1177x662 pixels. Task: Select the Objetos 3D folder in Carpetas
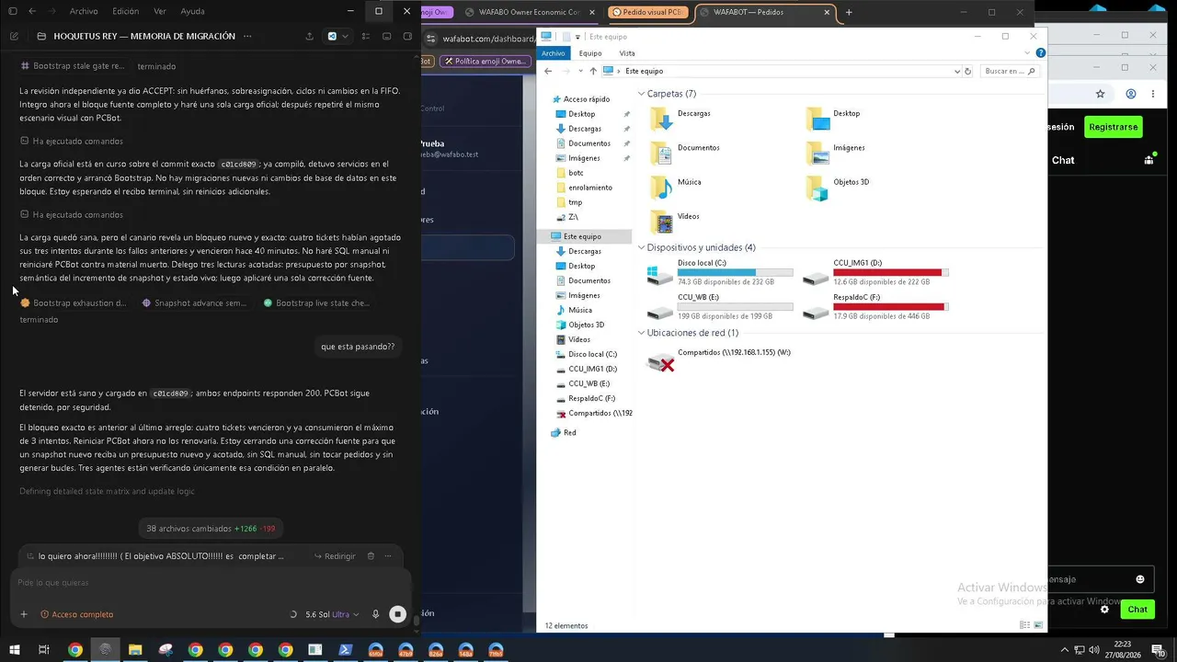click(x=838, y=188)
